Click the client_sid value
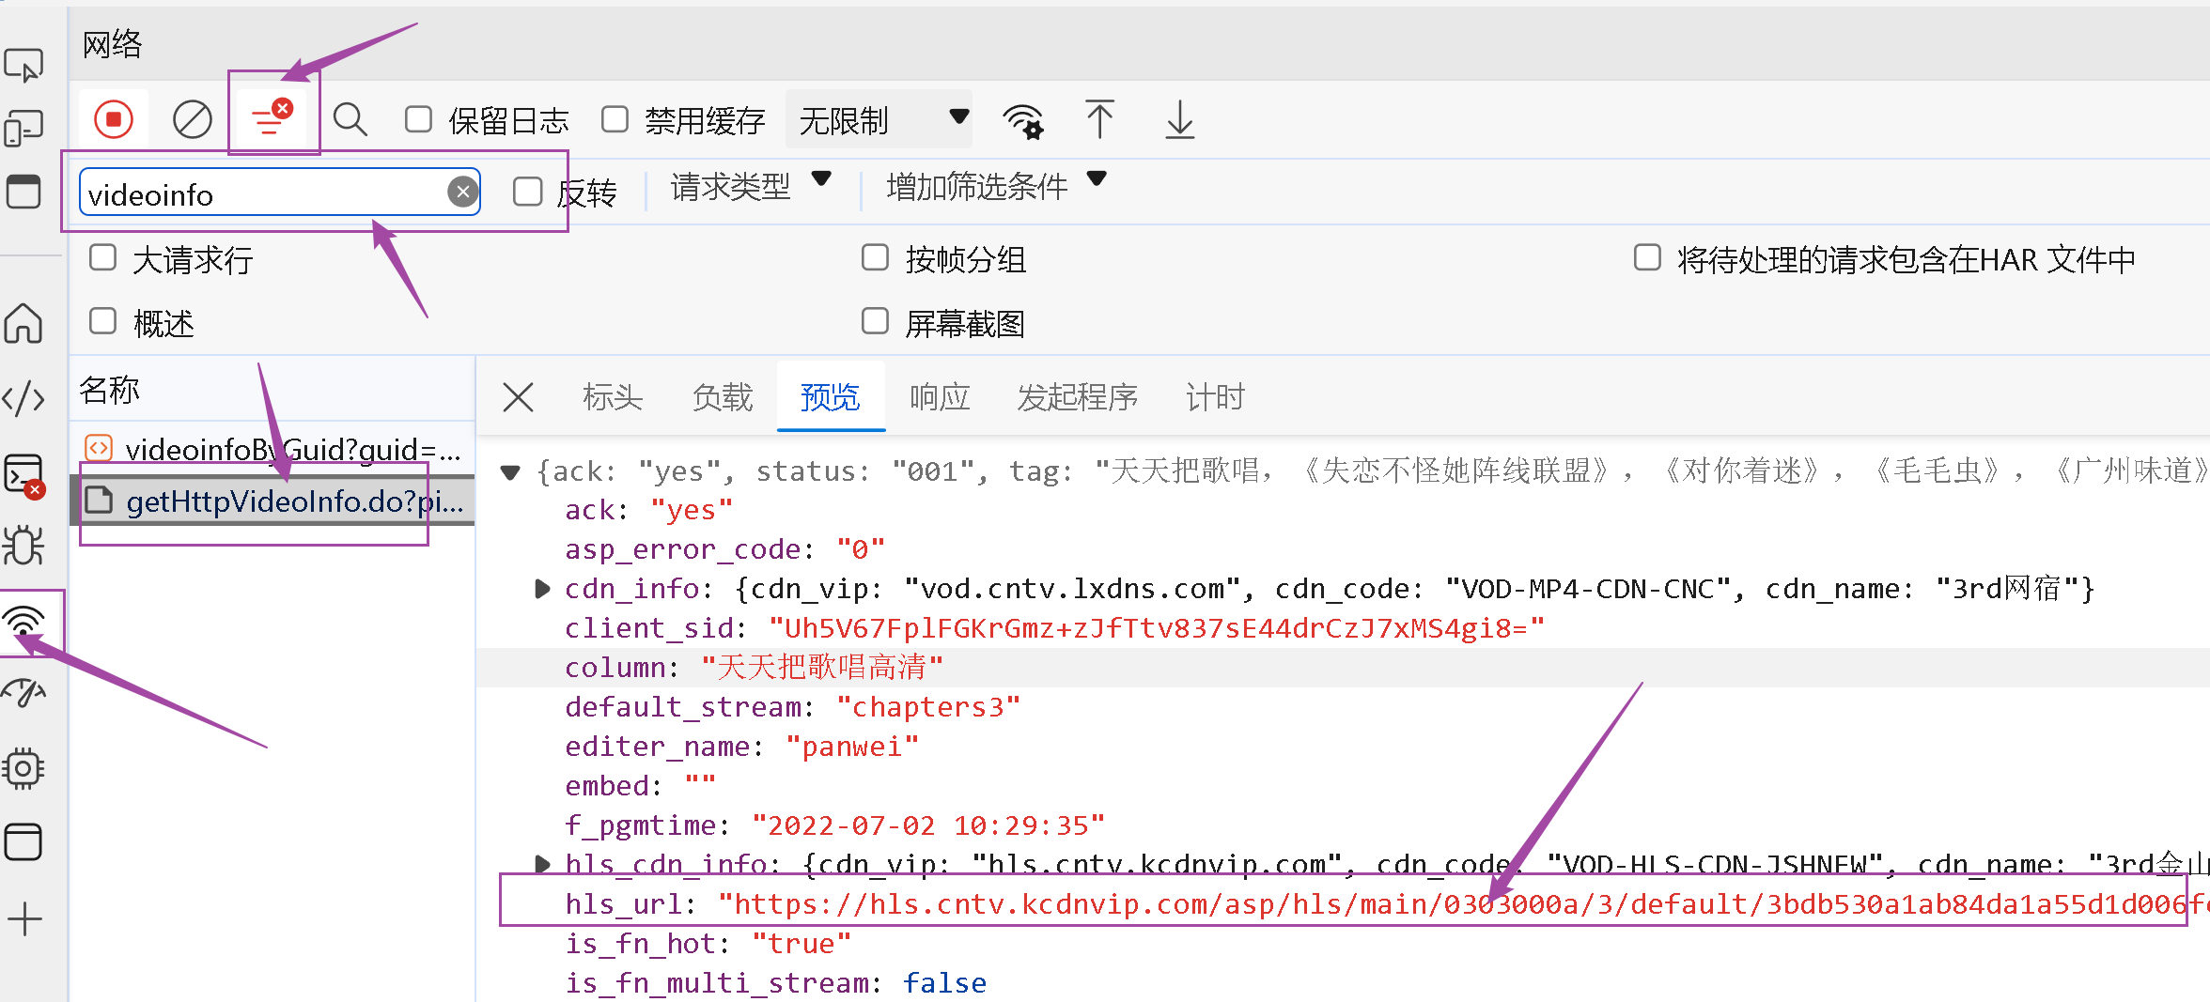 click(1157, 628)
